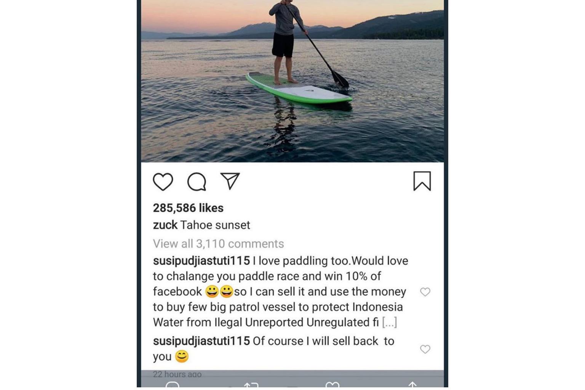The image size is (585, 390).
Task: Tap the paper plane send icon
Action: pos(230,181)
